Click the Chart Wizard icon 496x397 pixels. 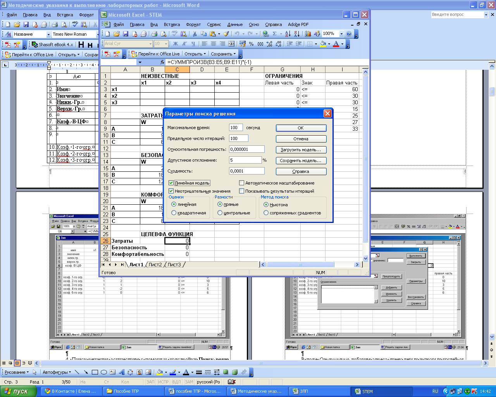pos(308,34)
